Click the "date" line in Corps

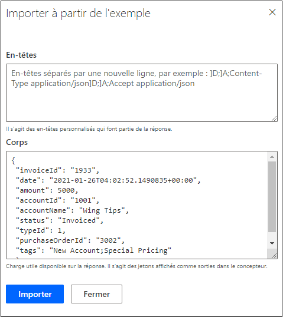pyautogui.click(x=108, y=180)
